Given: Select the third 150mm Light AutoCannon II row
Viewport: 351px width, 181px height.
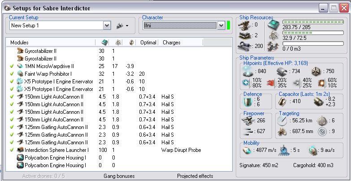Looking at the screenshot, I should tap(119, 112).
